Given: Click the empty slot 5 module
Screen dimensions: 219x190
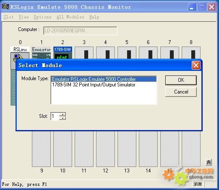Looking at the screenshot, I should (x=127, y=53).
